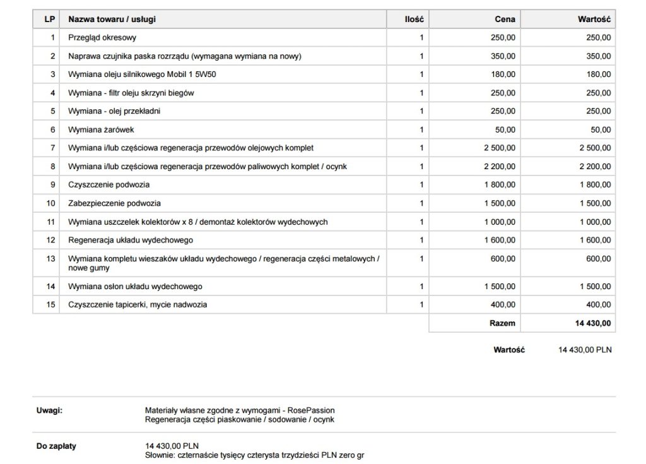
Task: Click the "Wartość" column header in the table
Action: click(x=594, y=20)
